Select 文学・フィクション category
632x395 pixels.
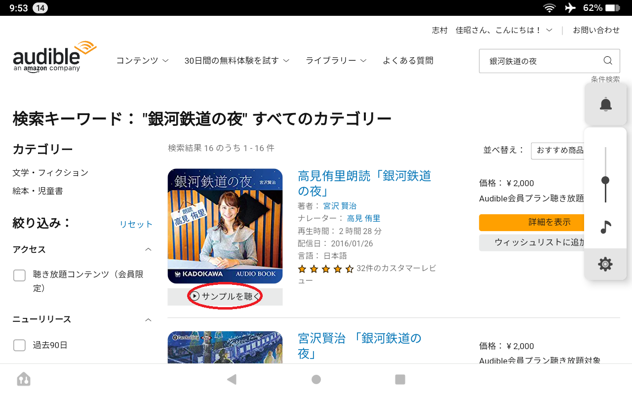(x=50, y=173)
